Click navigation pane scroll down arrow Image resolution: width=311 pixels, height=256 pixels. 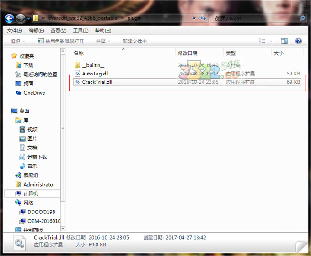(x=63, y=229)
